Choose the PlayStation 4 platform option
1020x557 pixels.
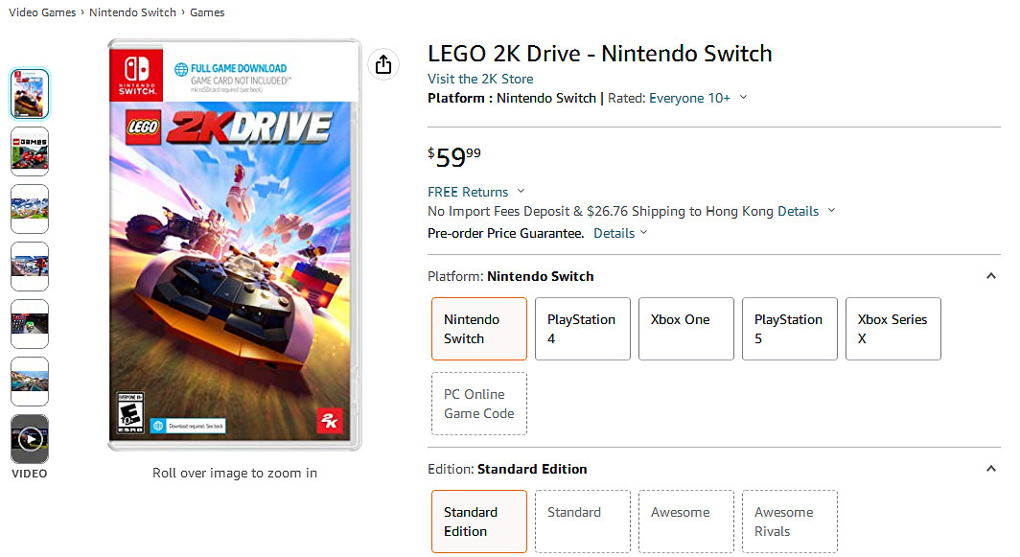[x=582, y=329]
